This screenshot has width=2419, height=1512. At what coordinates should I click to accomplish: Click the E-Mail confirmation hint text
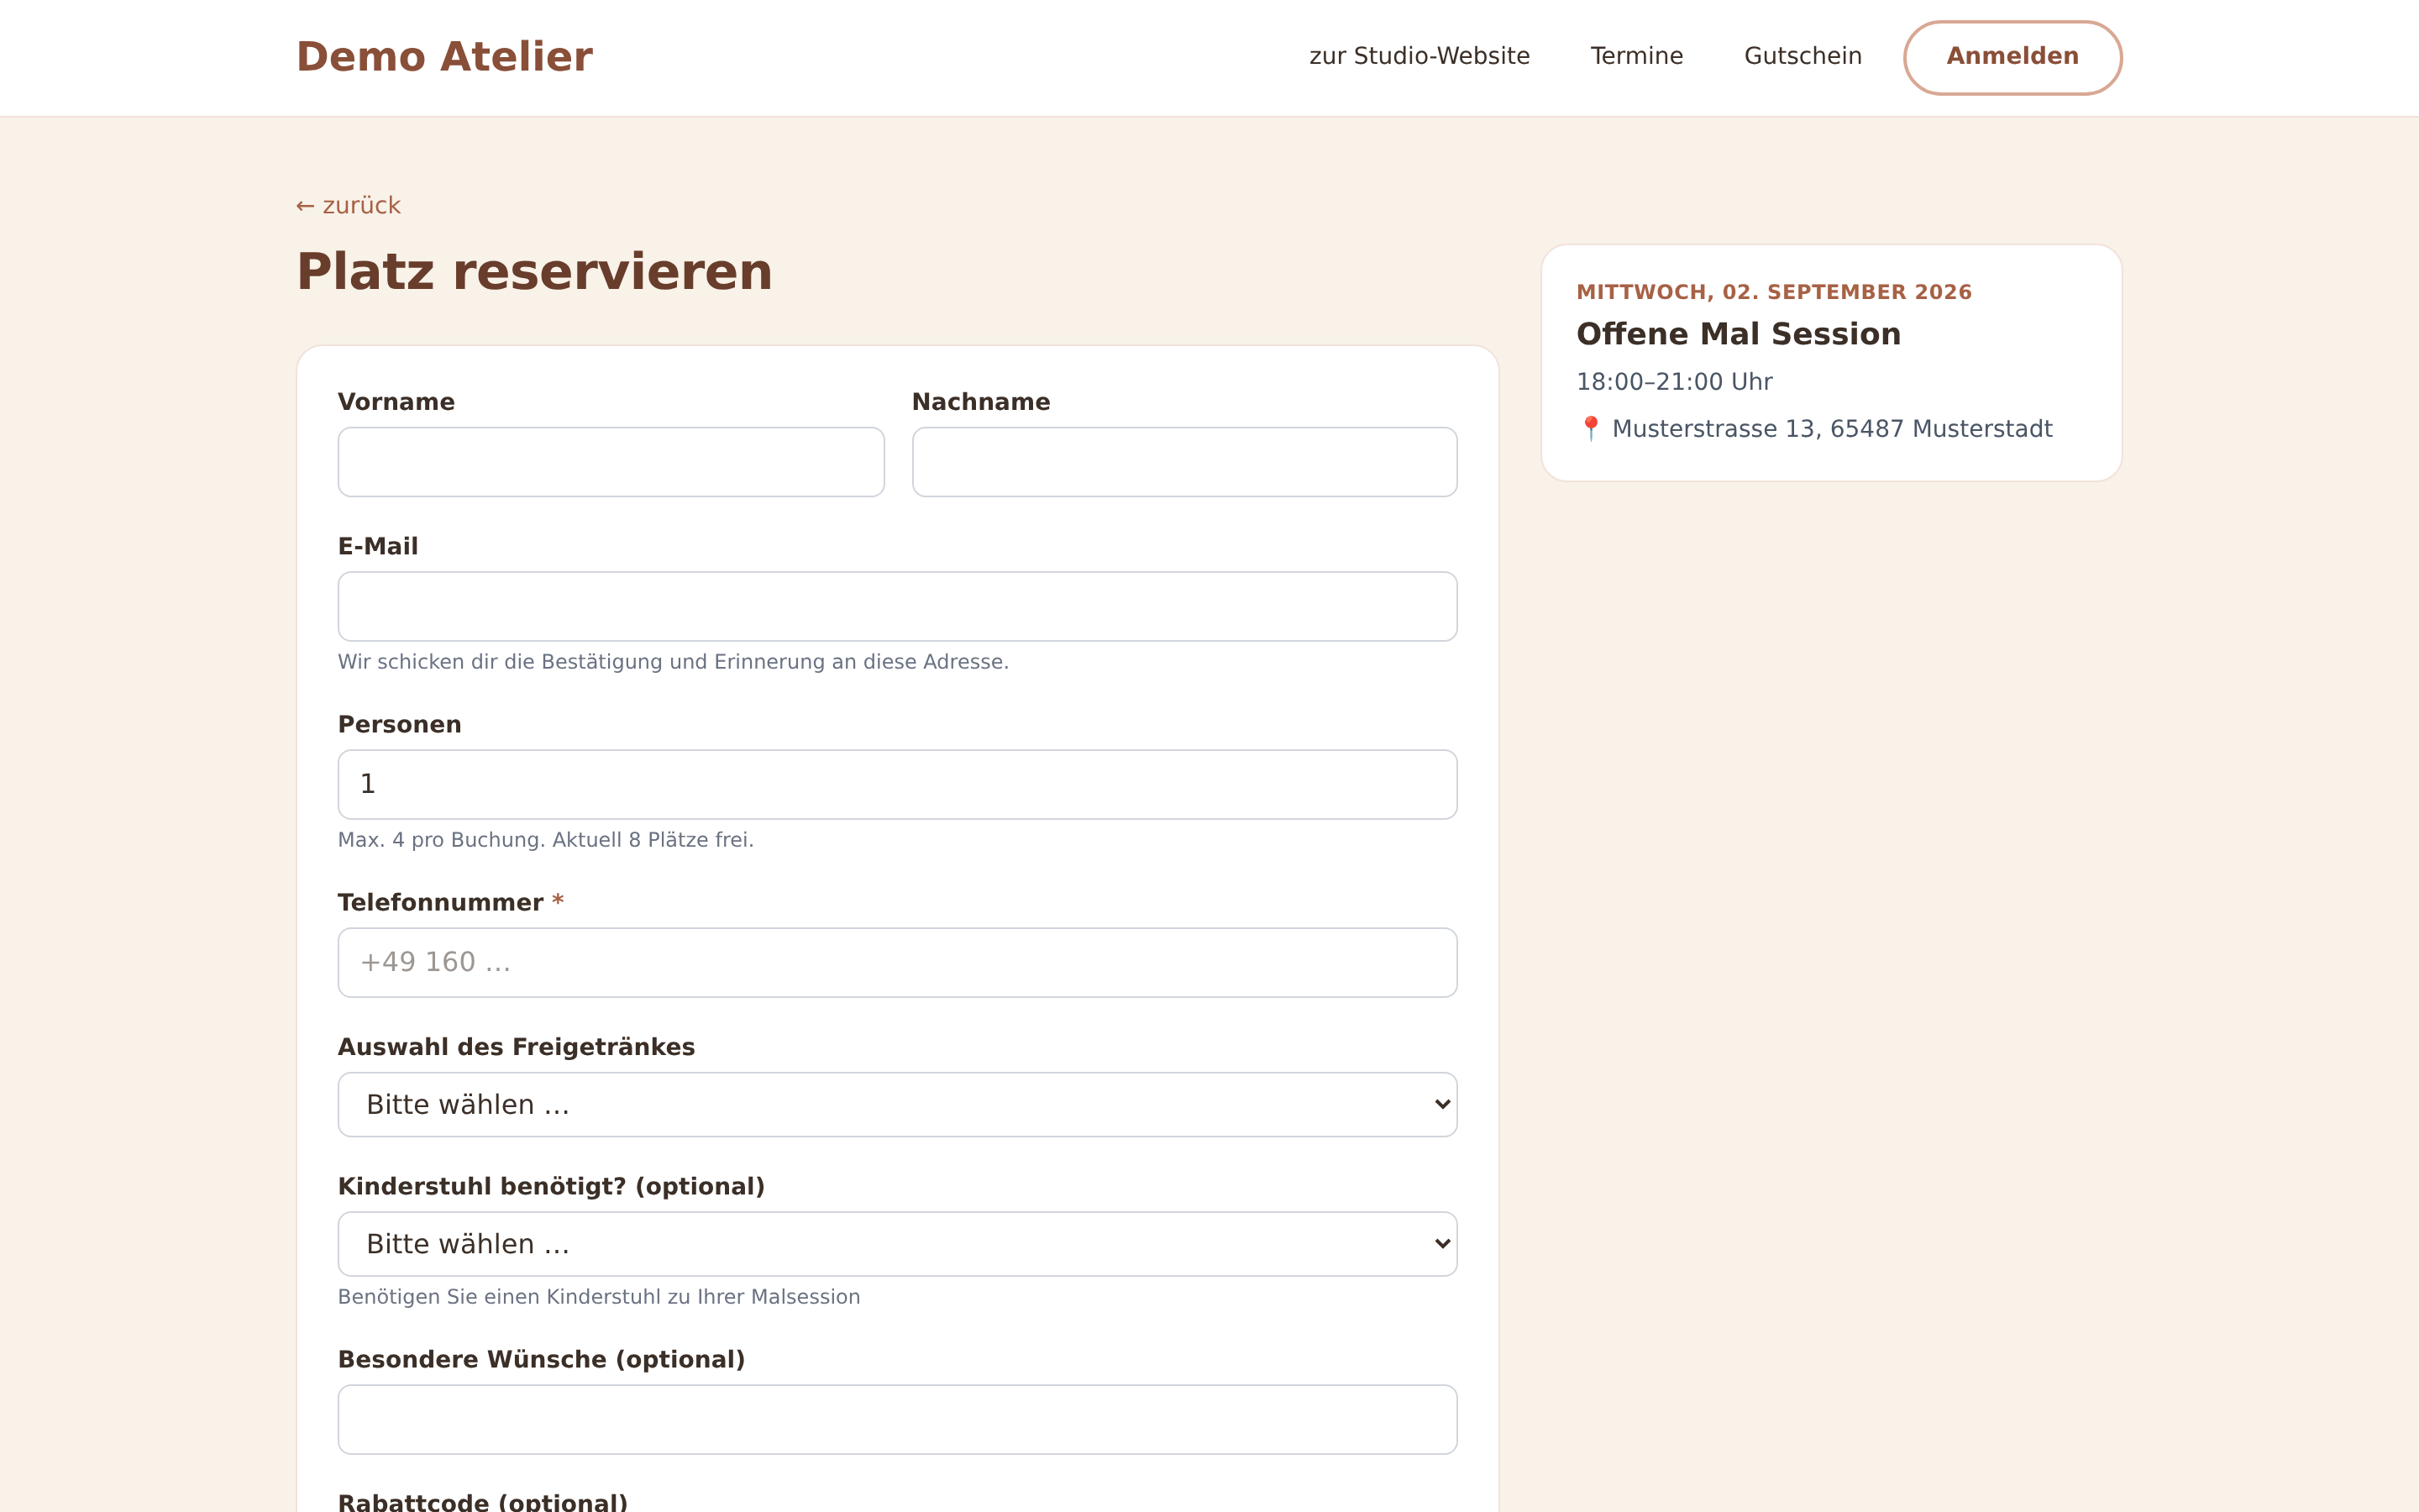[673, 662]
